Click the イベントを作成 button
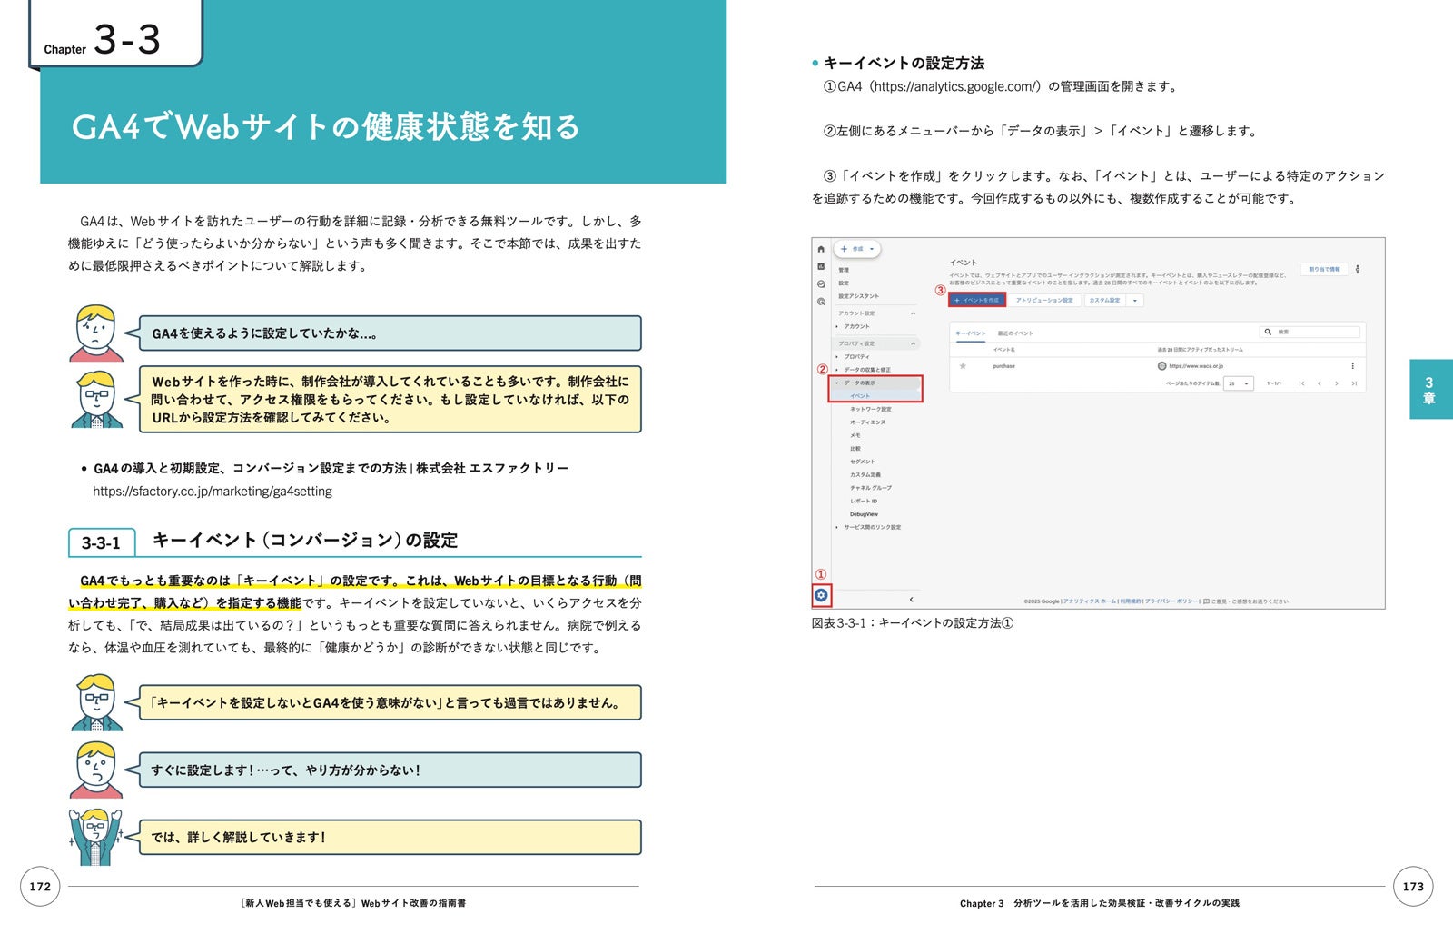Viewport: 1453px width, 934px height. pyautogui.click(x=976, y=300)
